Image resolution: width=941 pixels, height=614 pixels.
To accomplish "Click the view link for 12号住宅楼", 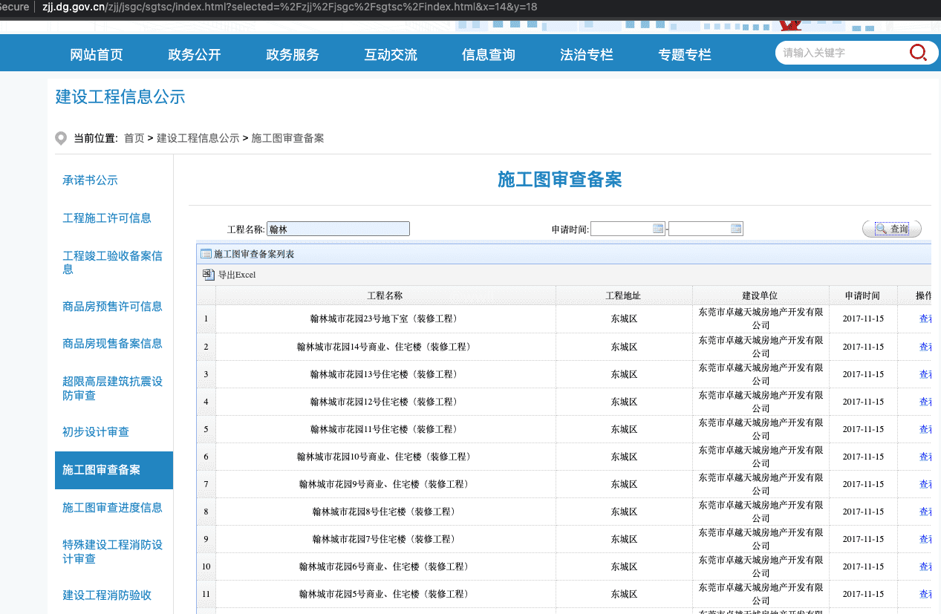I will coord(926,402).
